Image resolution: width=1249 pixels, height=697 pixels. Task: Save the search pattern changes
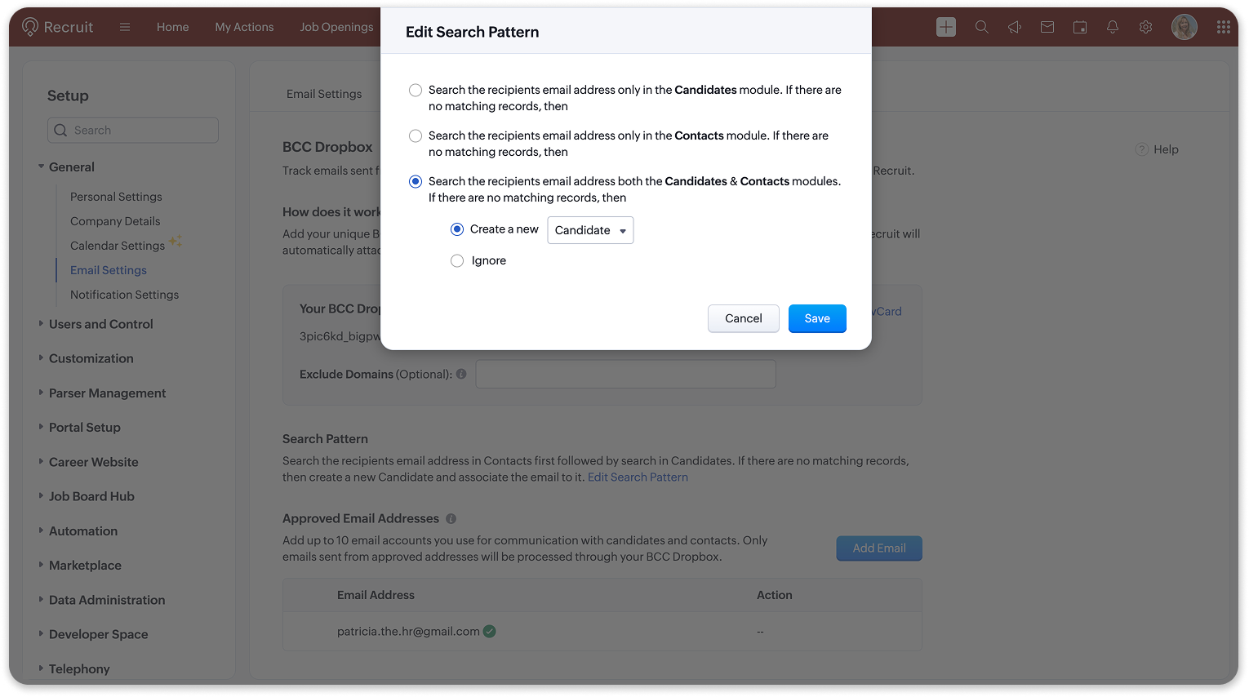(x=816, y=318)
